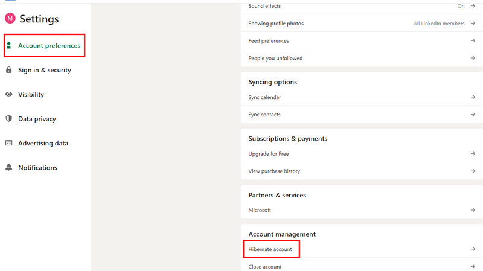Click the Hibernate account link
The height and width of the screenshot is (271, 483).
tap(270, 249)
